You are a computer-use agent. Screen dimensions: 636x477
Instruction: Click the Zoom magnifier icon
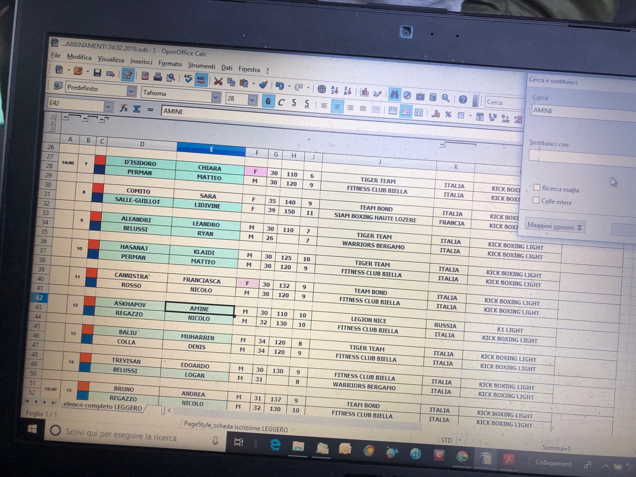[x=446, y=98]
